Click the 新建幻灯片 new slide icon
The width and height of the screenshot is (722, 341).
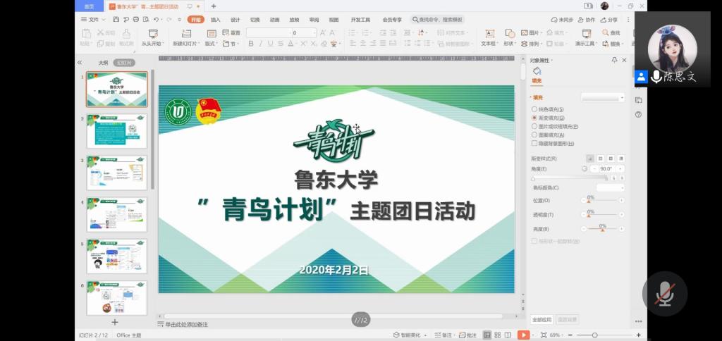[x=186, y=34]
